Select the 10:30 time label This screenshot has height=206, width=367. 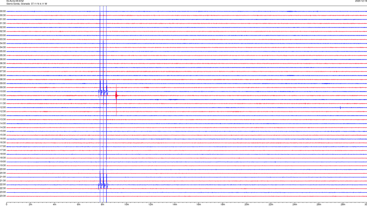[x=3, y=95]
